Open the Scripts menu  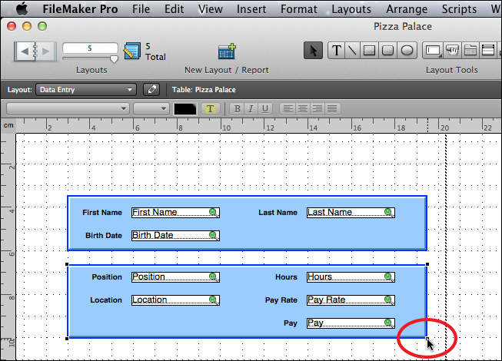click(x=459, y=9)
